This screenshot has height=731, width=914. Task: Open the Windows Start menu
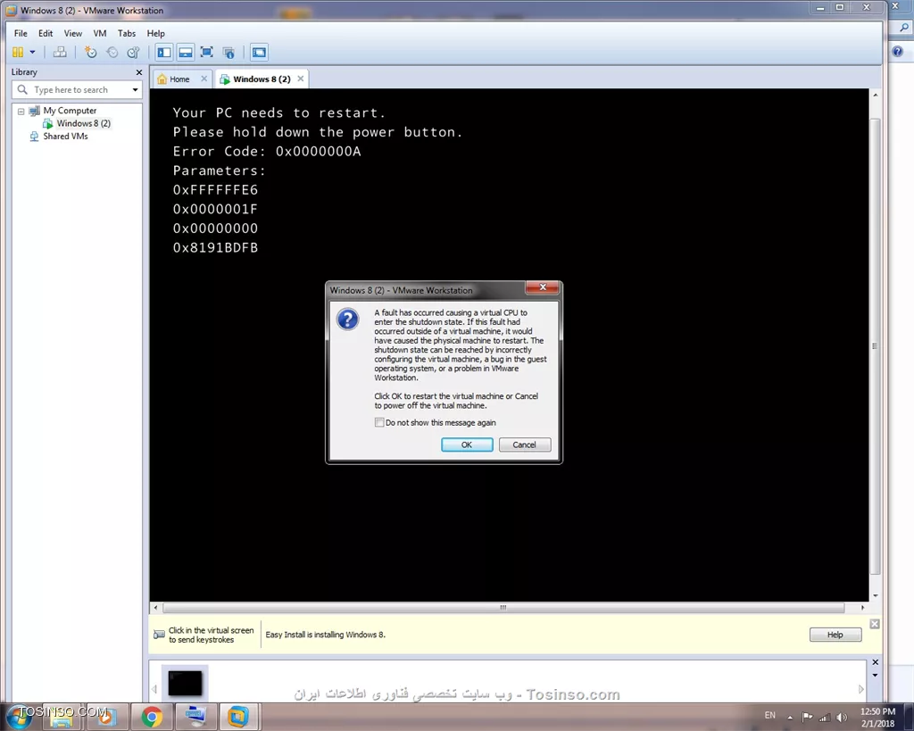point(19,717)
